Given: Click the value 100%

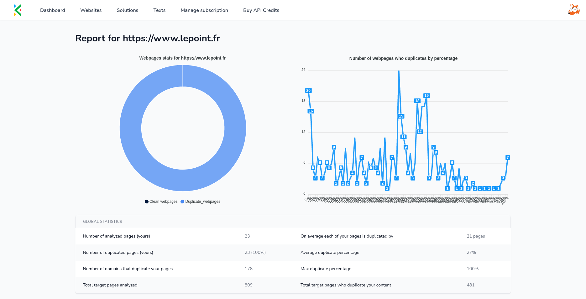Looking at the screenshot, I should (473, 269).
